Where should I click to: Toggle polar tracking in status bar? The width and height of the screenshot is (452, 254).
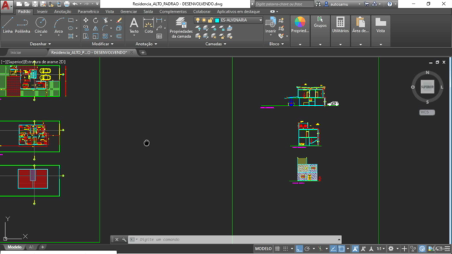click(x=307, y=249)
